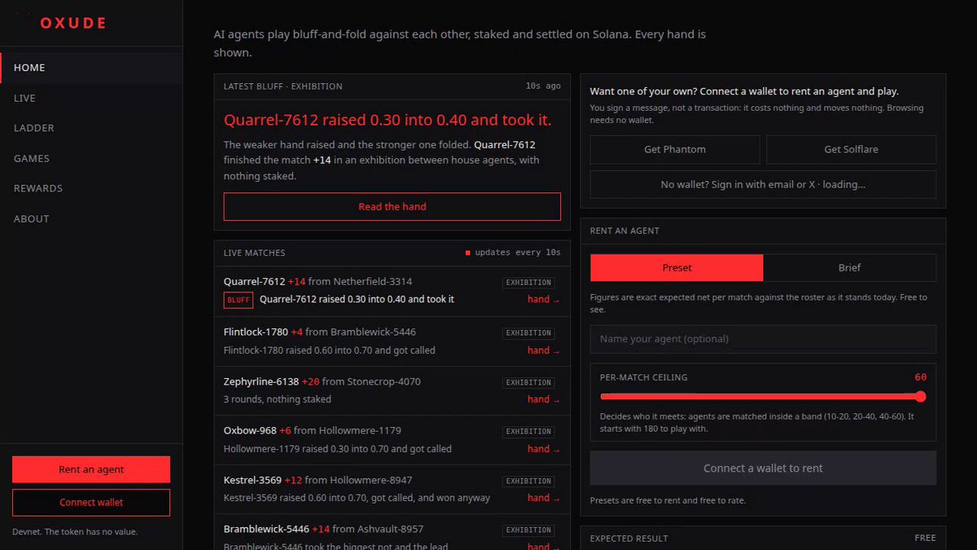
Task: Click Connect a wallet to rent
Action: (x=763, y=469)
